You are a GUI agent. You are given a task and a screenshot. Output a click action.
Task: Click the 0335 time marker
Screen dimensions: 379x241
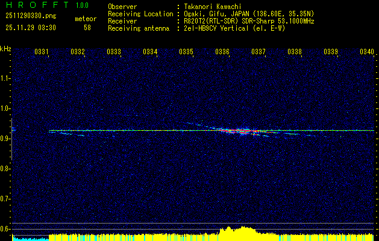(186, 52)
